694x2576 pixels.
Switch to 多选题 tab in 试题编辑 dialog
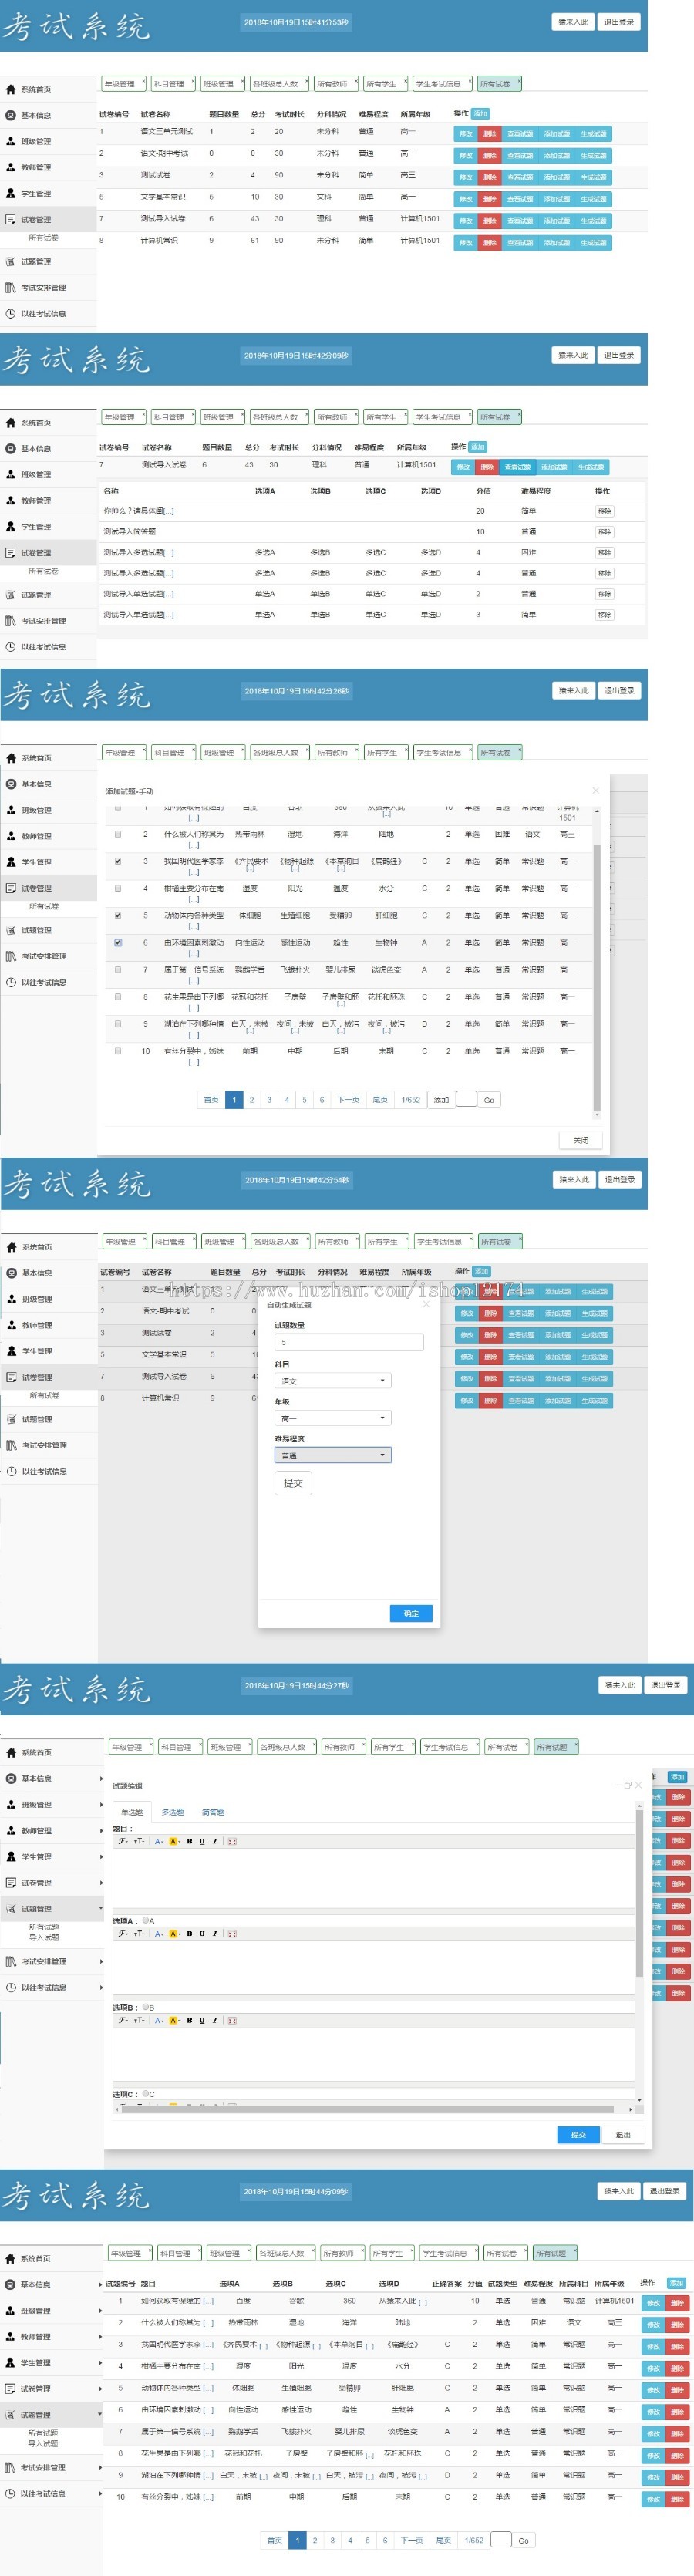pos(173,1812)
